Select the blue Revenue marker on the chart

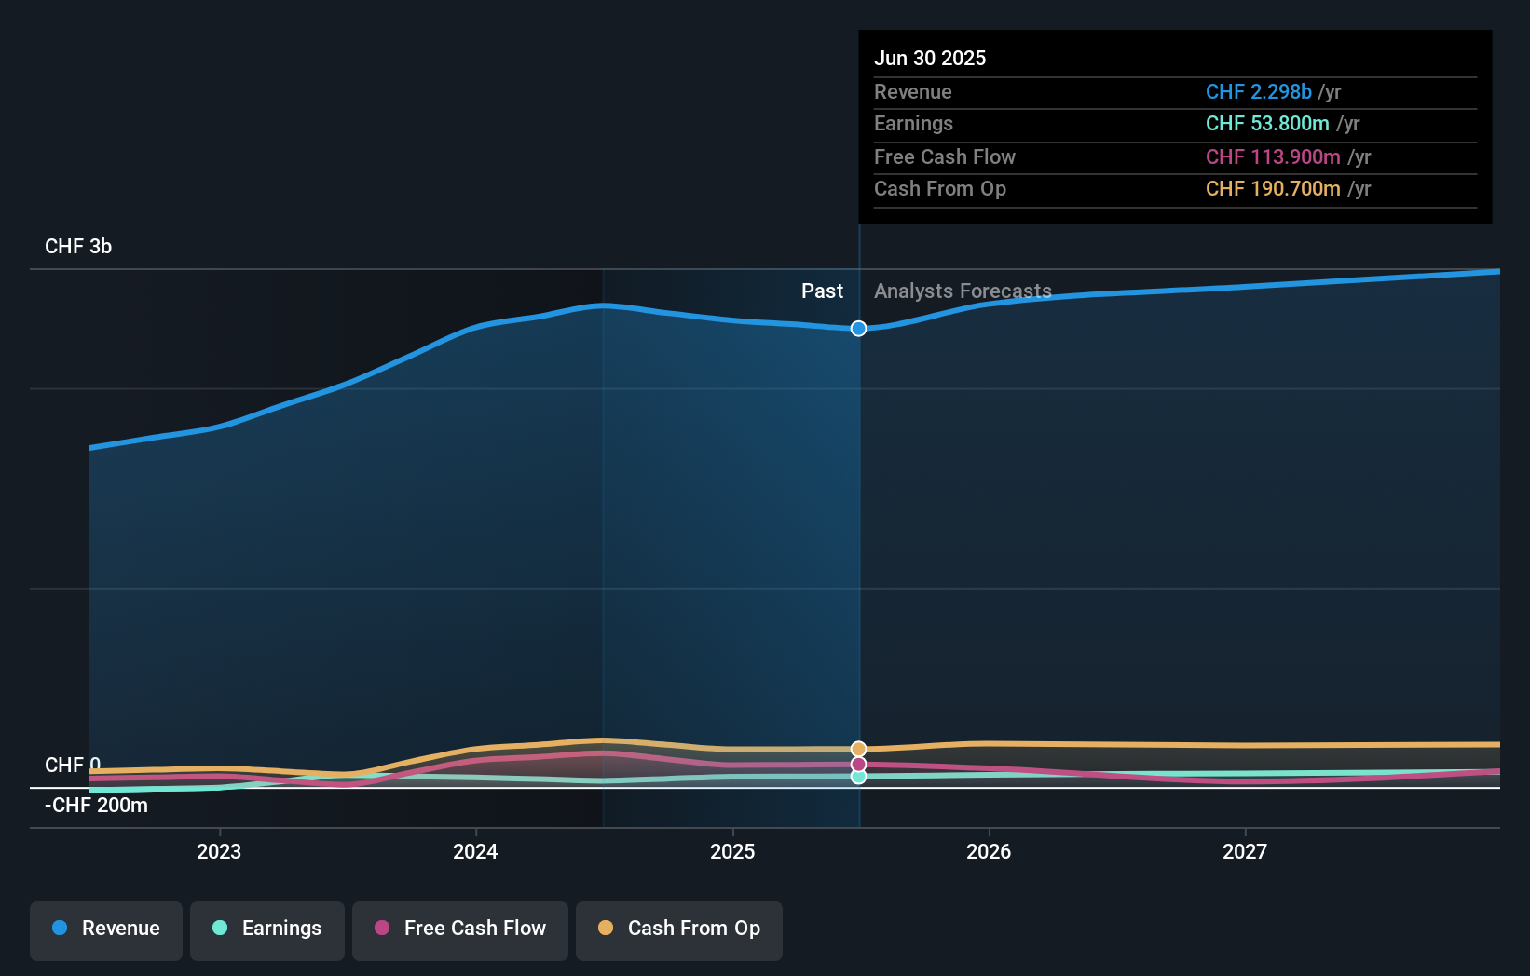pyautogui.click(x=857, y=328)
